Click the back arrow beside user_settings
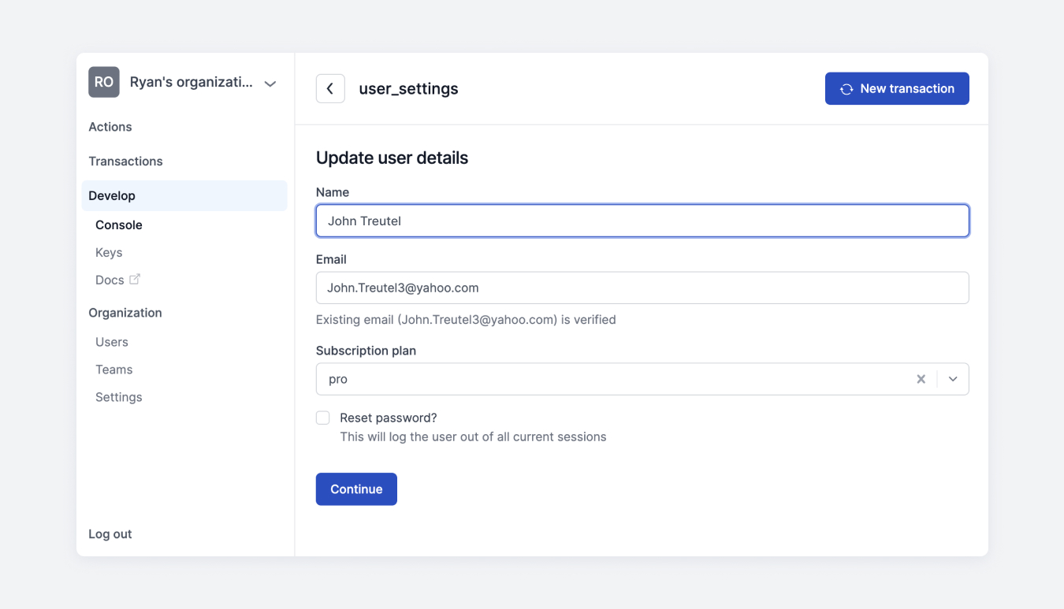1064x609 pixels. tap(330, 88)
